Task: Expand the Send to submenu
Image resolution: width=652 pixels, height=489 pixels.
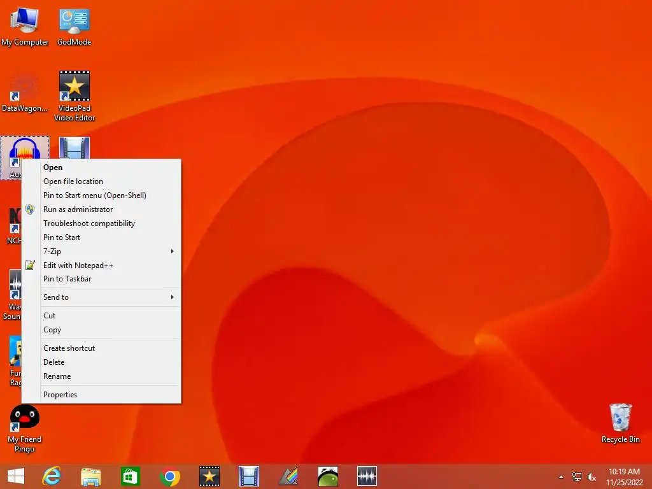Action: pyautogui.click(x=101, y=297)
